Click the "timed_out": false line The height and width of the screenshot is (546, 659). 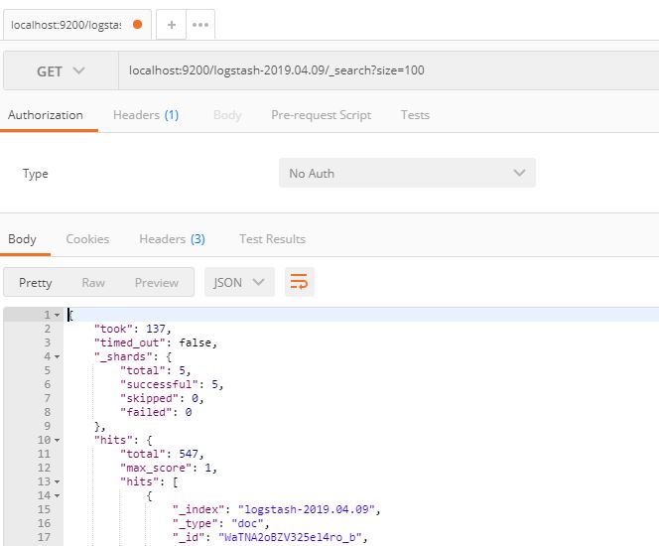click(x=156, y=342)
